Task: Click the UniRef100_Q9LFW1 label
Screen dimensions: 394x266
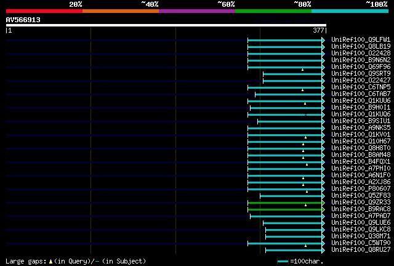Action: 361,39
